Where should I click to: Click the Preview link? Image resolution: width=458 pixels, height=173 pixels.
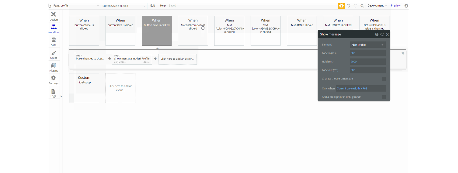[396, 5]
